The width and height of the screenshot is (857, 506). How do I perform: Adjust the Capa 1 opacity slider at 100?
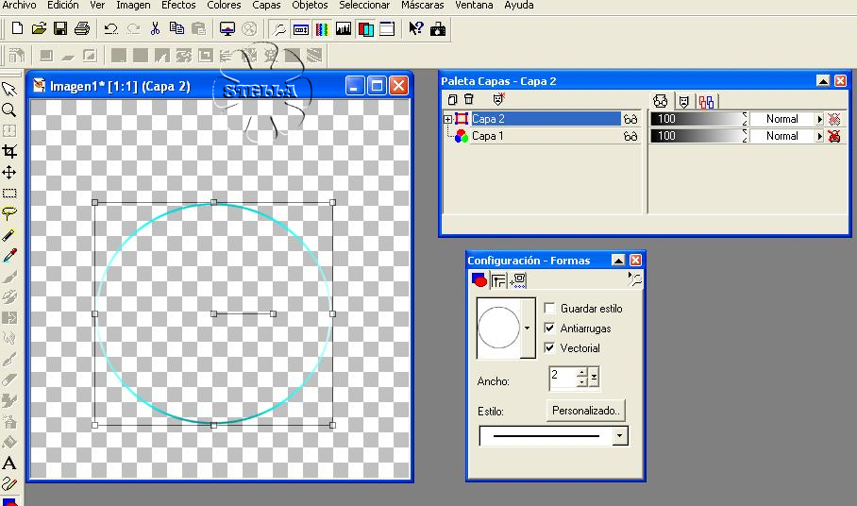(698, 136)
